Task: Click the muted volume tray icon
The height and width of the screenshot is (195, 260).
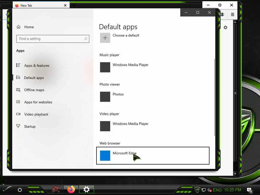Action: [209, 190]
